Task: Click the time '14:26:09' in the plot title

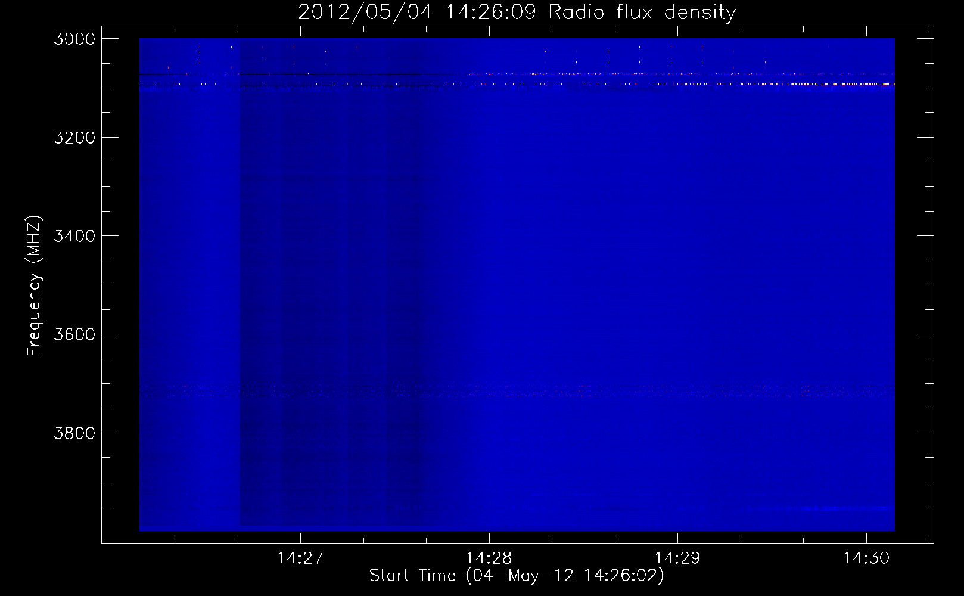Action: coord(491,12)
